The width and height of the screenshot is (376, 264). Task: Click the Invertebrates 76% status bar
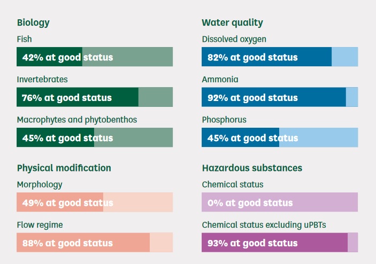tap(95, 97)
